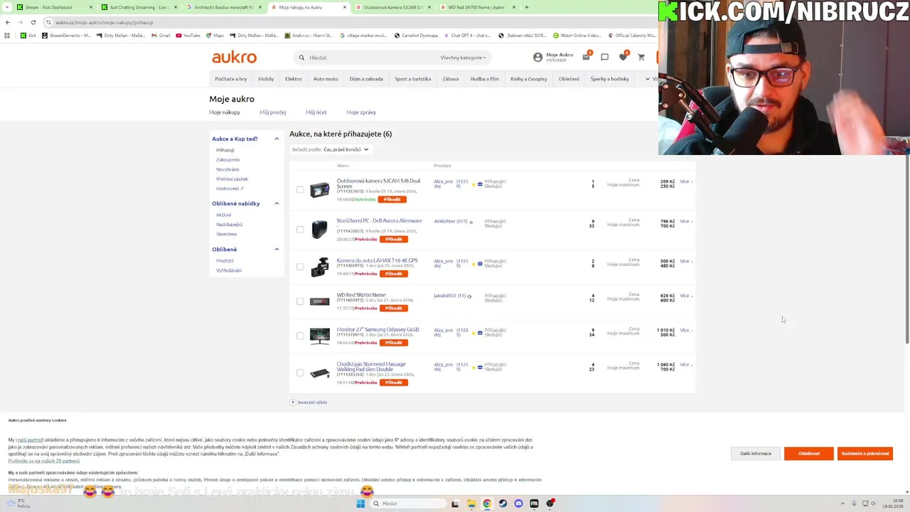
Task: Click the Inverzní výběr checkbox link
Action: (309, 402)
